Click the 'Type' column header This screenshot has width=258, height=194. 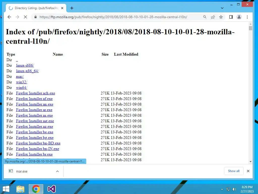point(11,54)
